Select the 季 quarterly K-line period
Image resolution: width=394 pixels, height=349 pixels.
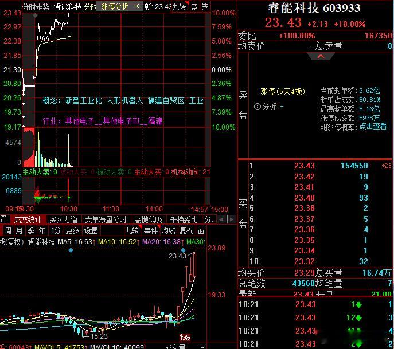(30, 230)
